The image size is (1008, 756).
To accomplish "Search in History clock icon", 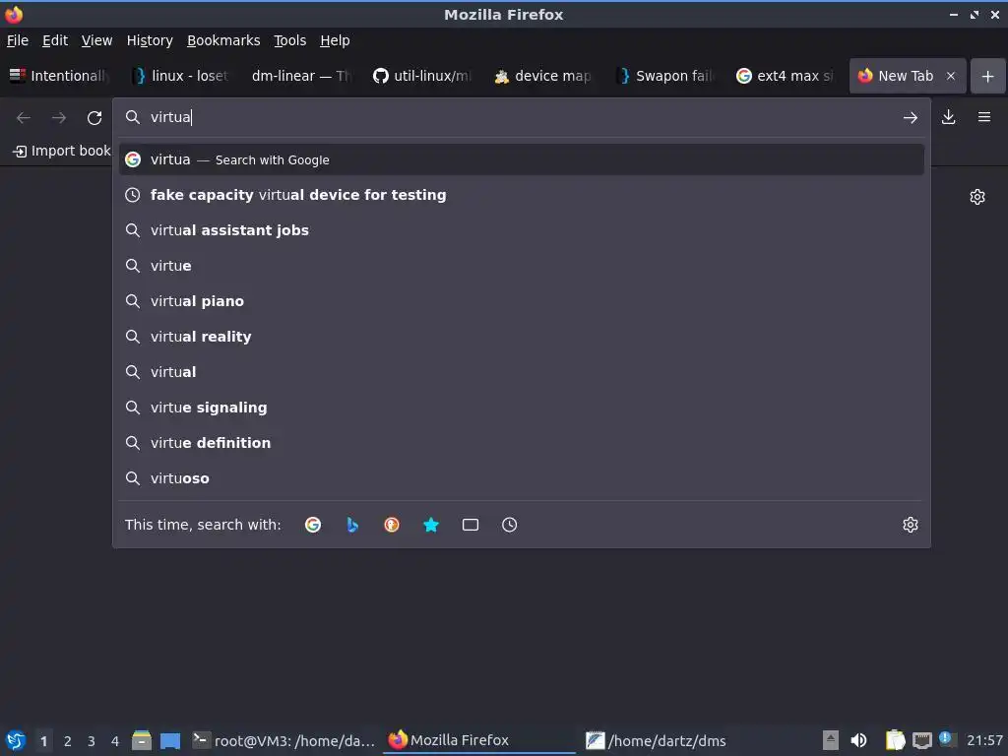I will coord(509,525).
